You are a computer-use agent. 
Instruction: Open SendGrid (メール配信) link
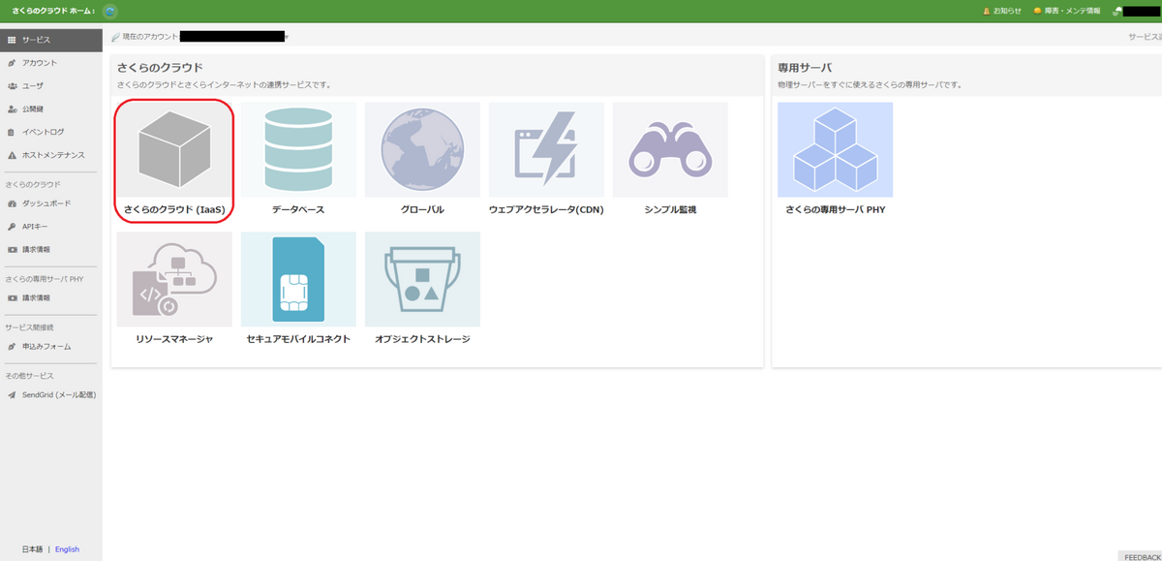(51, 394)
